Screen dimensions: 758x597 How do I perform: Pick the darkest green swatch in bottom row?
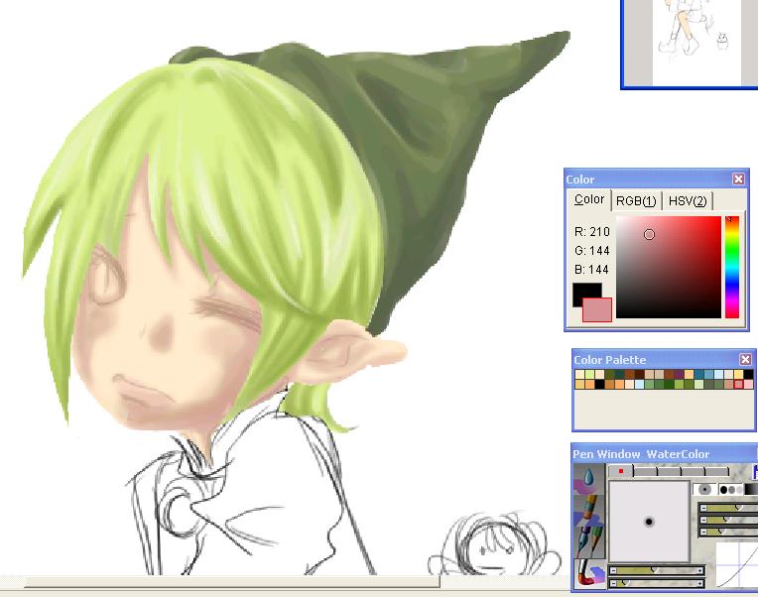point(669,385)
